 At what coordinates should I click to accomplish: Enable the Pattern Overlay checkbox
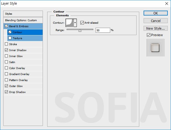[7, 80]
